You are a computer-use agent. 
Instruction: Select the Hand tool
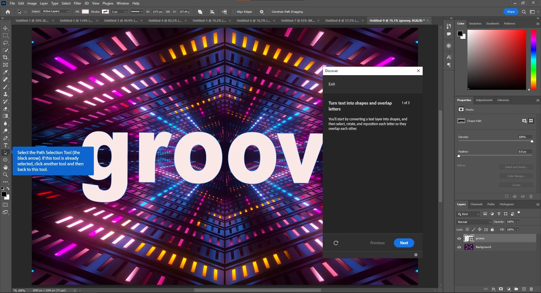[x=5, y=167]
